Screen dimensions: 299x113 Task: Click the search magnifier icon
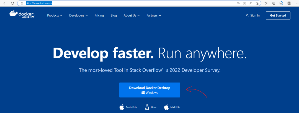[247, 16]
